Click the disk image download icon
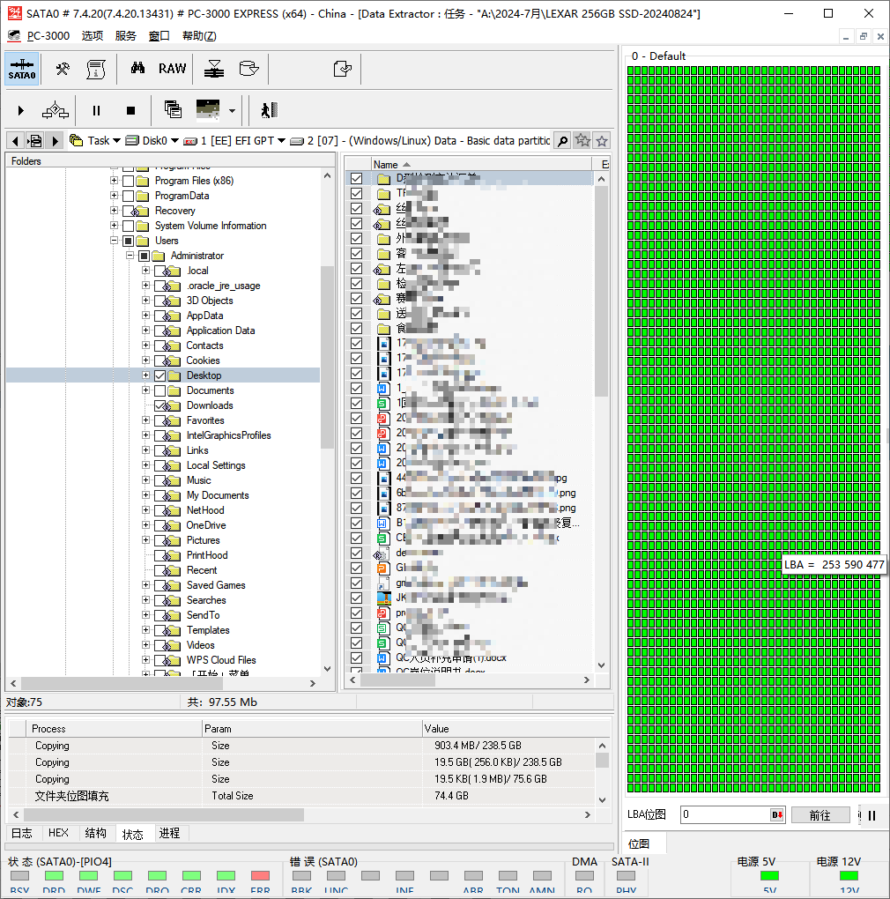 [214, 69]
